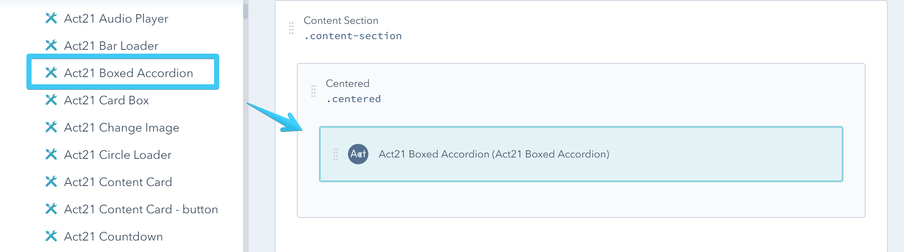Click the Act21 Card Box module icon

[x=52, y=100]
